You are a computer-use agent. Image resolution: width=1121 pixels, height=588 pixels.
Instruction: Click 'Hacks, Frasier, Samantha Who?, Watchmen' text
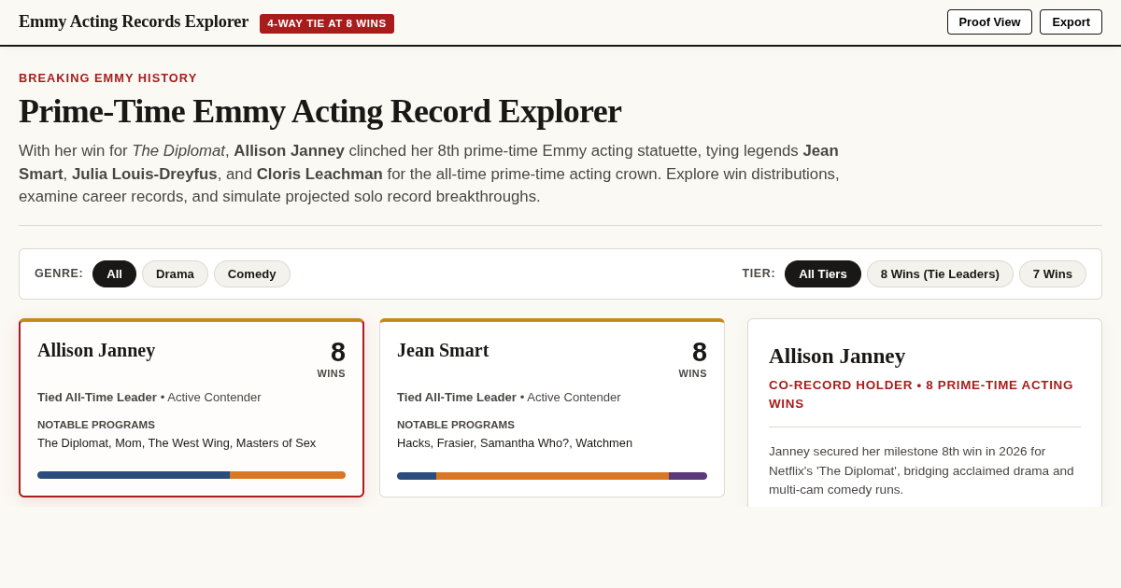coord(515,443)
